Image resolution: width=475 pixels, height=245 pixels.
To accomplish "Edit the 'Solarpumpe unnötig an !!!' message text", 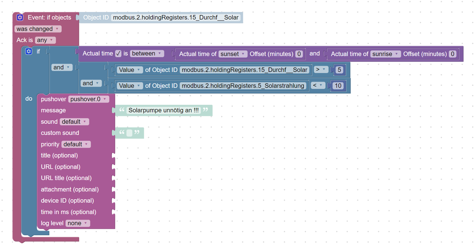I will 163,110.
